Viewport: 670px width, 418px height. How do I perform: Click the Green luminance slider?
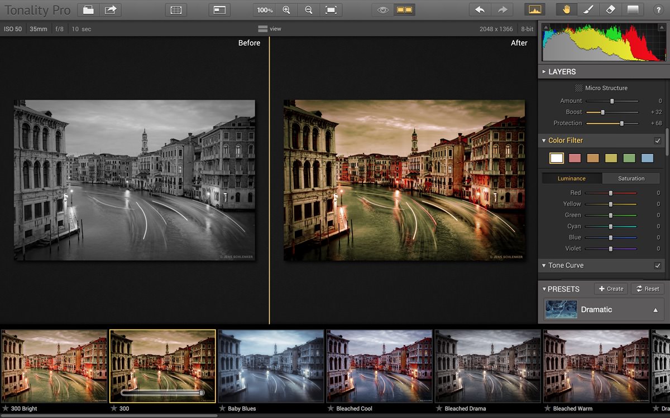tap(611, 215)
